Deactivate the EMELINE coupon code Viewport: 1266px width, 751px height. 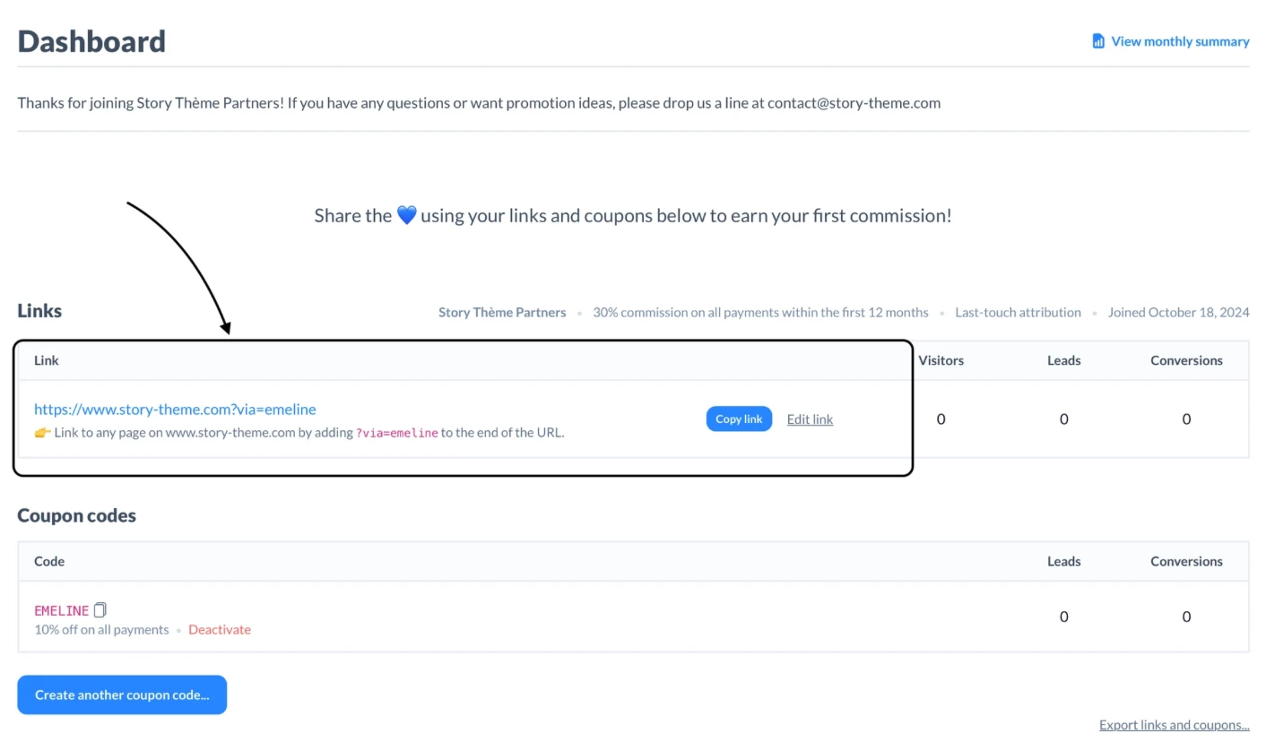point(220,630)
